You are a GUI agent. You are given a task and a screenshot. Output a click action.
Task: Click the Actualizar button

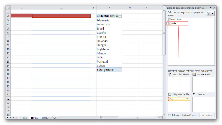click(x=207, y=115)
